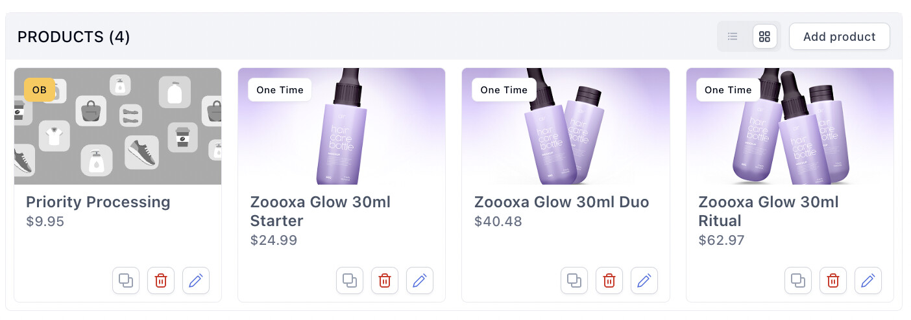This screenshot has height=320, width=911.
Task: Duplicate Zoooxa Glow 30ml Duo product
Action: click(x=574, y=280)
